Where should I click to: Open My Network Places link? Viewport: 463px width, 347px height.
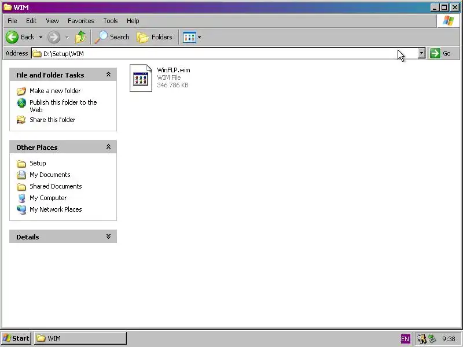pos(56,209)
